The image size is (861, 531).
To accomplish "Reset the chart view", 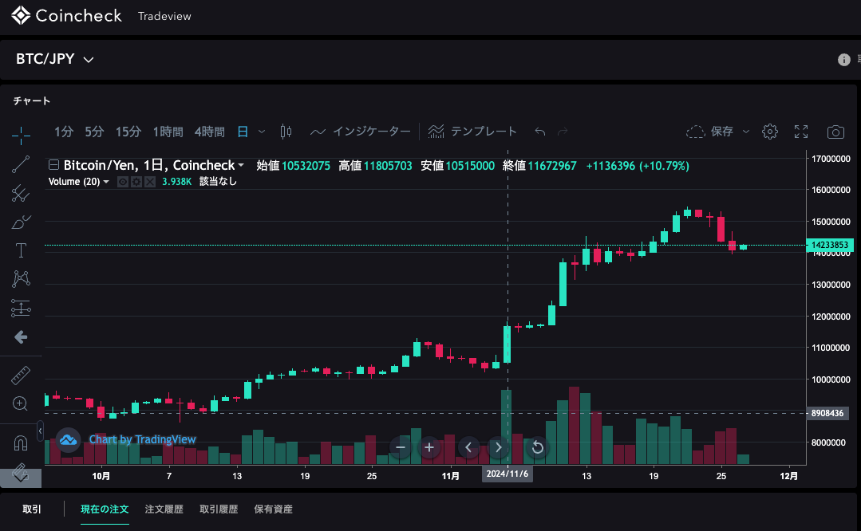I will coord(538,447).
